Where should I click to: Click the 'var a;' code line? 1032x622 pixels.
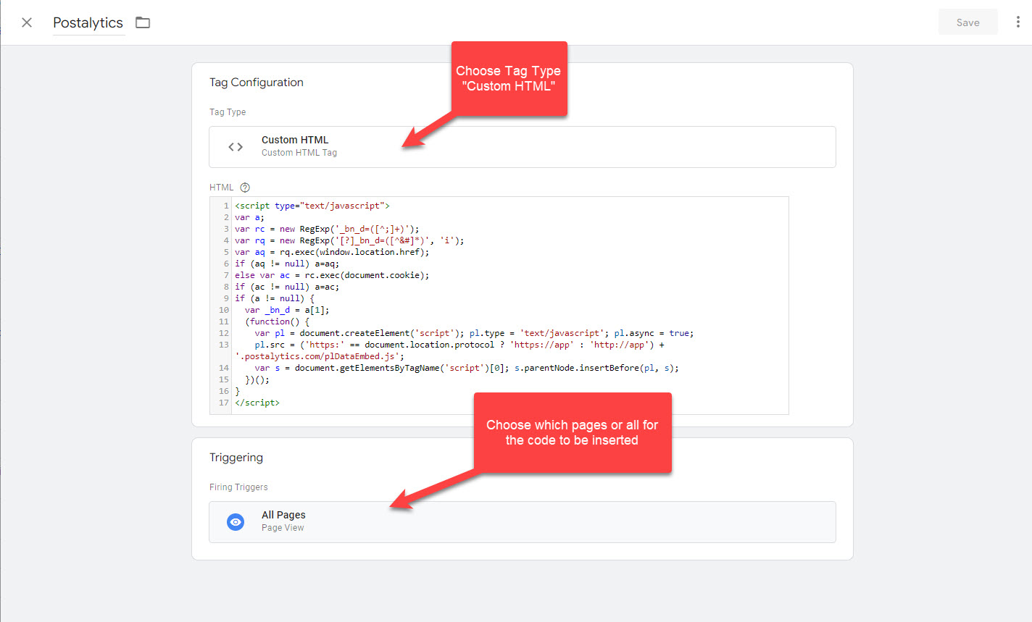pos(249,217)
